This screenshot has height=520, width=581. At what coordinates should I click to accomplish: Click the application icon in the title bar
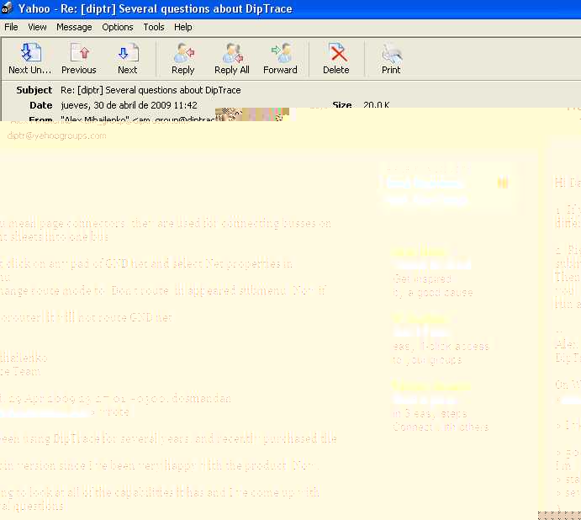click(x=7, y=8)
